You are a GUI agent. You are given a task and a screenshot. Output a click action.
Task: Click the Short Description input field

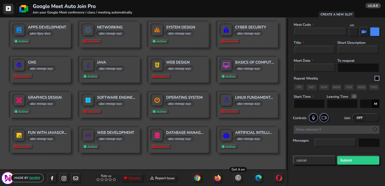pyautogui.click(x=358, y=50)
